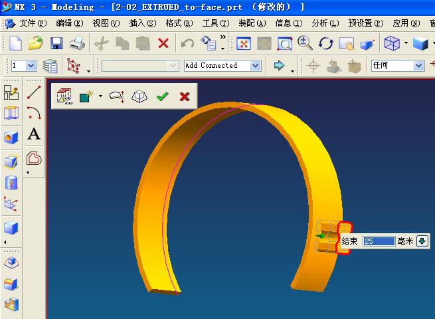The width and height of the screenshot is (435, 319).
Task: Expand the toolbar overflow chevron
Action: pos(222,37)
